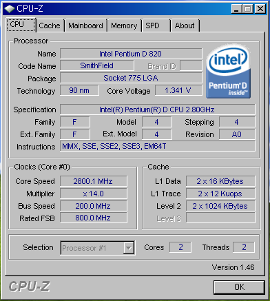Click the Selection combo box arrow
Screen dimensions: 270x301
129,248
